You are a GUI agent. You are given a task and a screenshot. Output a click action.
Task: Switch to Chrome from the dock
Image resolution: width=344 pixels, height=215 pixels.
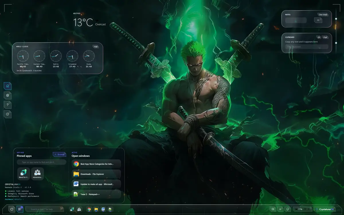click(x=89, y=209)
